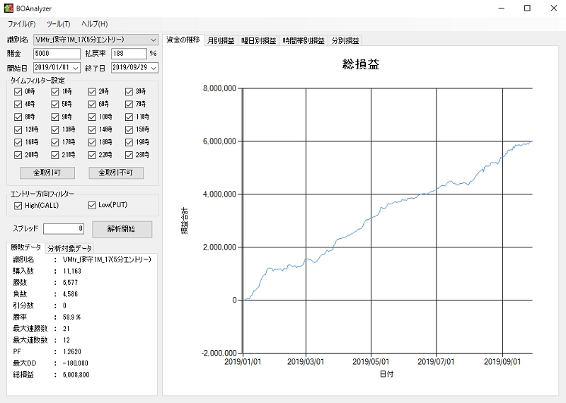Viewport: 566px width, 403px height.
Task: Open the 終了日 date picker dropdown
Action: 154,68
